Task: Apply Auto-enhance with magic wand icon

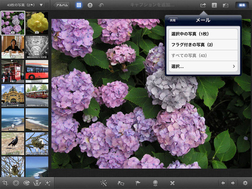Action: tap(103, 183)
